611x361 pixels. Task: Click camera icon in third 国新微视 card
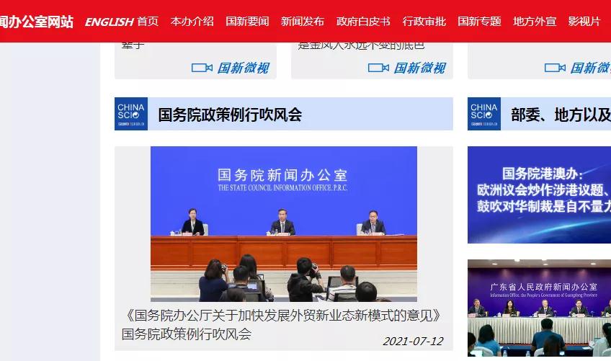pyautogui.click(x=555, y=68)
